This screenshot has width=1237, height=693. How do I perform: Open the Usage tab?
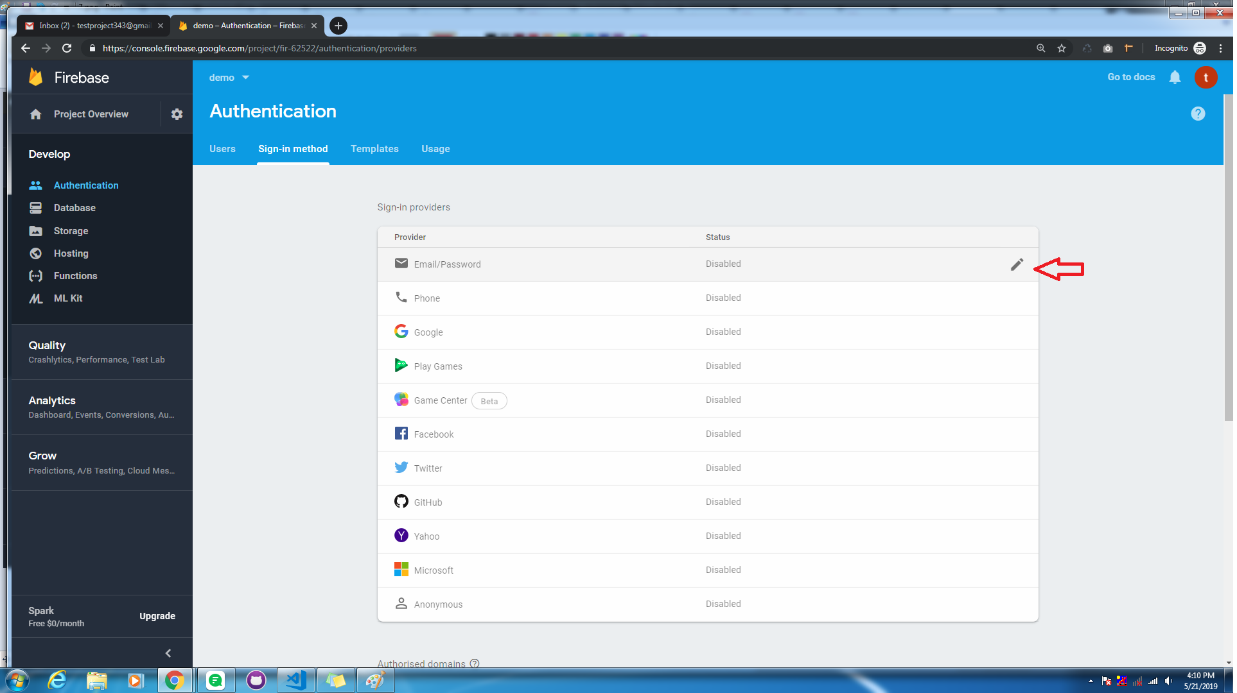[437, 149]
